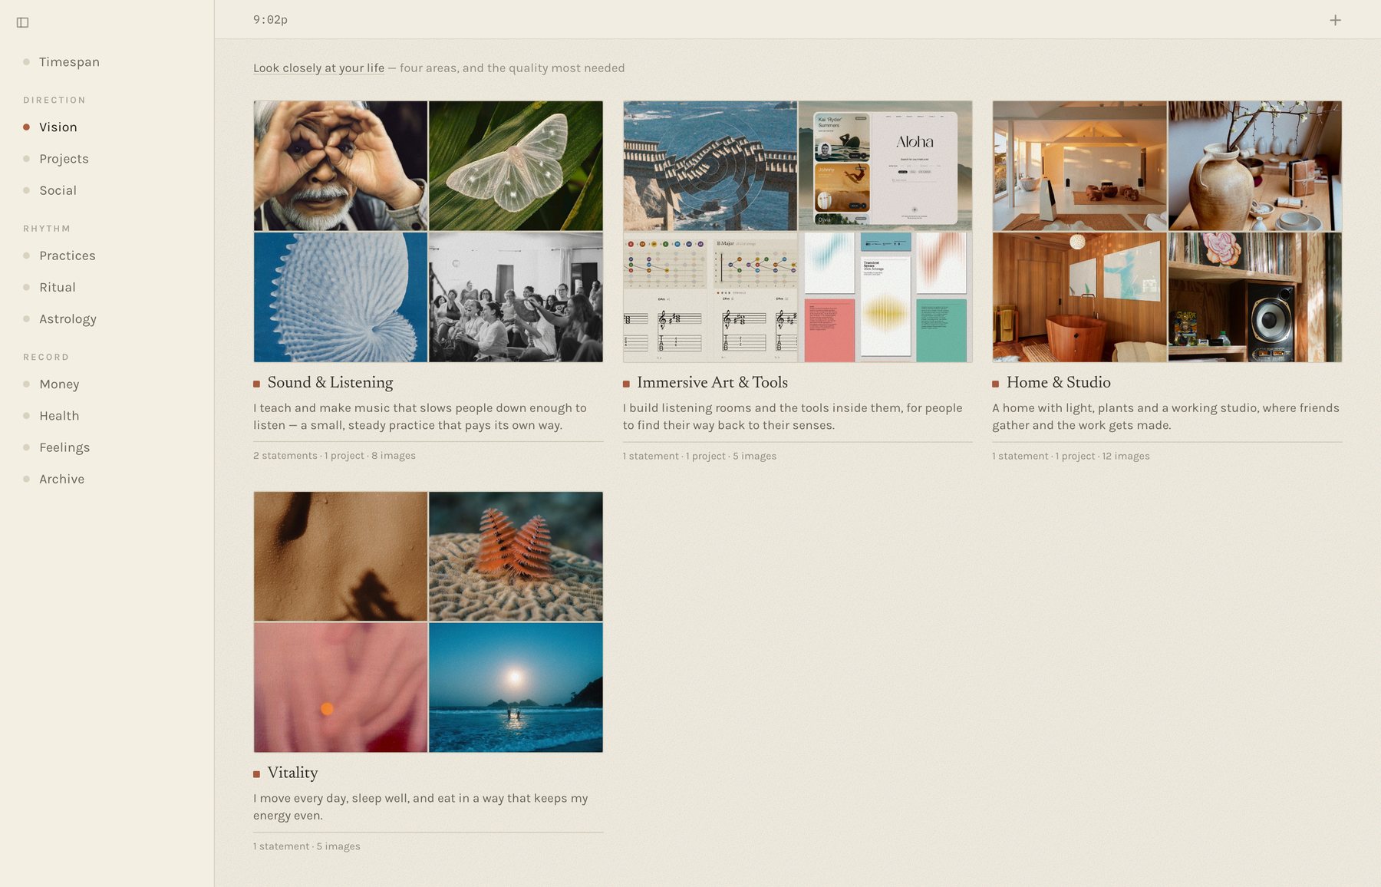Click '1 statement · 1 project · 12 images' text
The width and height of the screenshot is (1381, 887).
click(x=1071, y=456)
